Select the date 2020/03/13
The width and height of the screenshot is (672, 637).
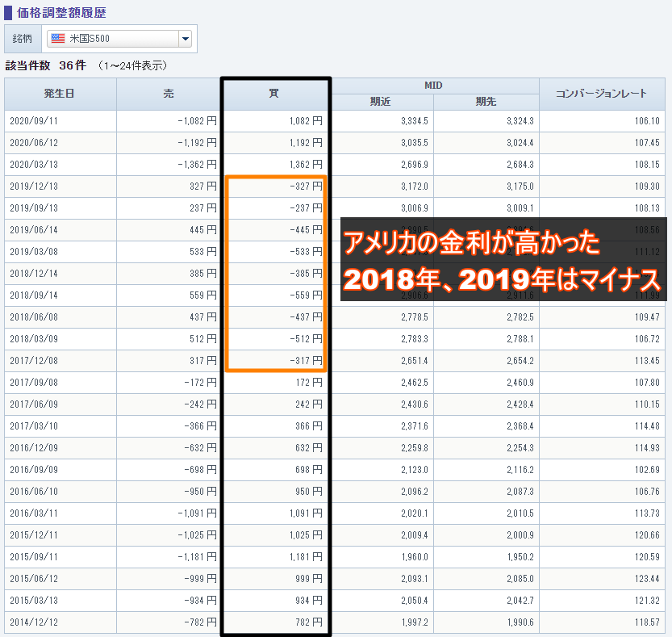(34, 165)
